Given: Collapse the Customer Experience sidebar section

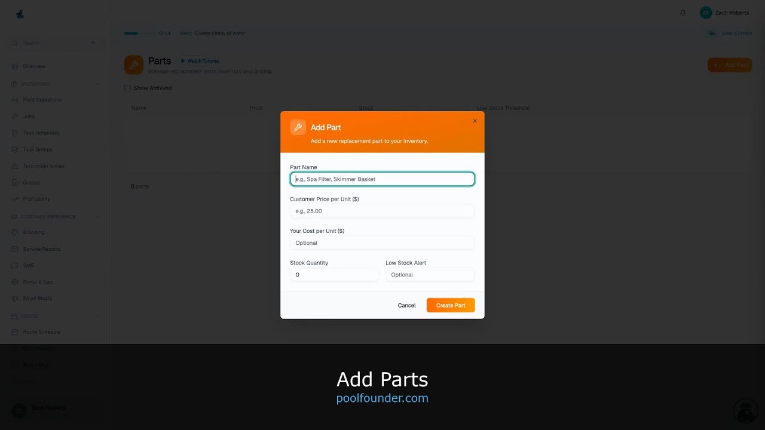Looking at the screenshot, I should (x=97, y=217).
